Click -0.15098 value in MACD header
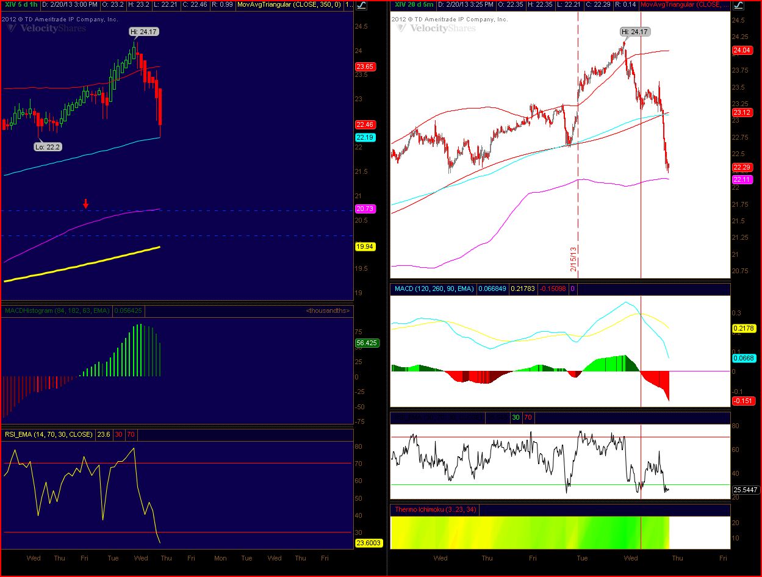Viewport: 762px width, 577px height. 552,288
